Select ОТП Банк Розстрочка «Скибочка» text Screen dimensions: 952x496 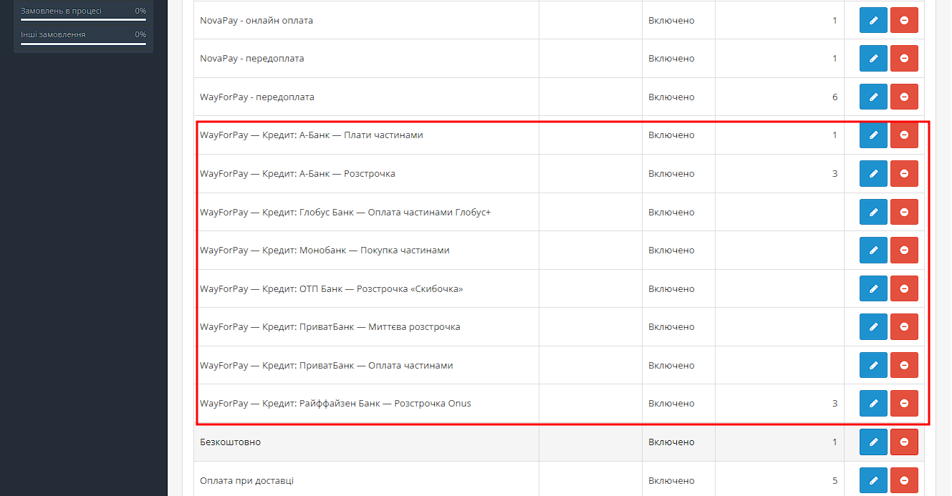pos(332,289)
